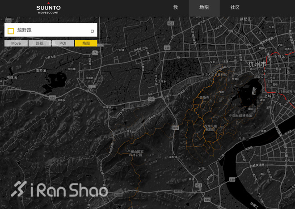Click the 杭州市 city label on map
Viewport: 295px width, 209px height.
tap(257, 64)
